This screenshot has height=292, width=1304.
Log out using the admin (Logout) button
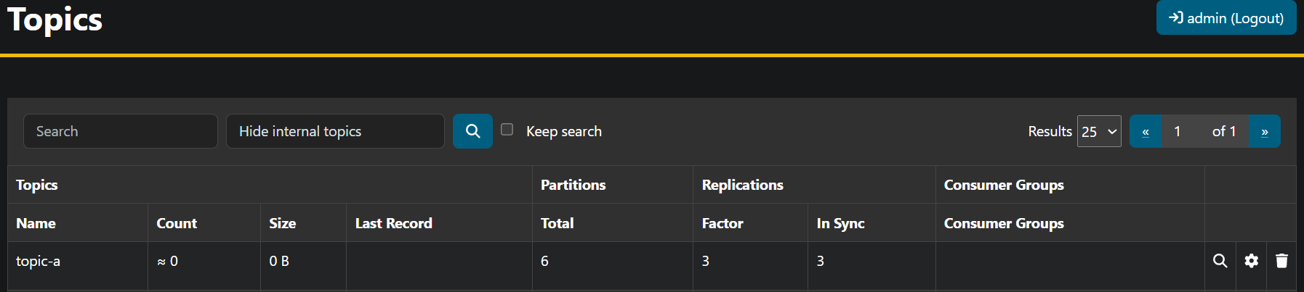point(1226,18)
